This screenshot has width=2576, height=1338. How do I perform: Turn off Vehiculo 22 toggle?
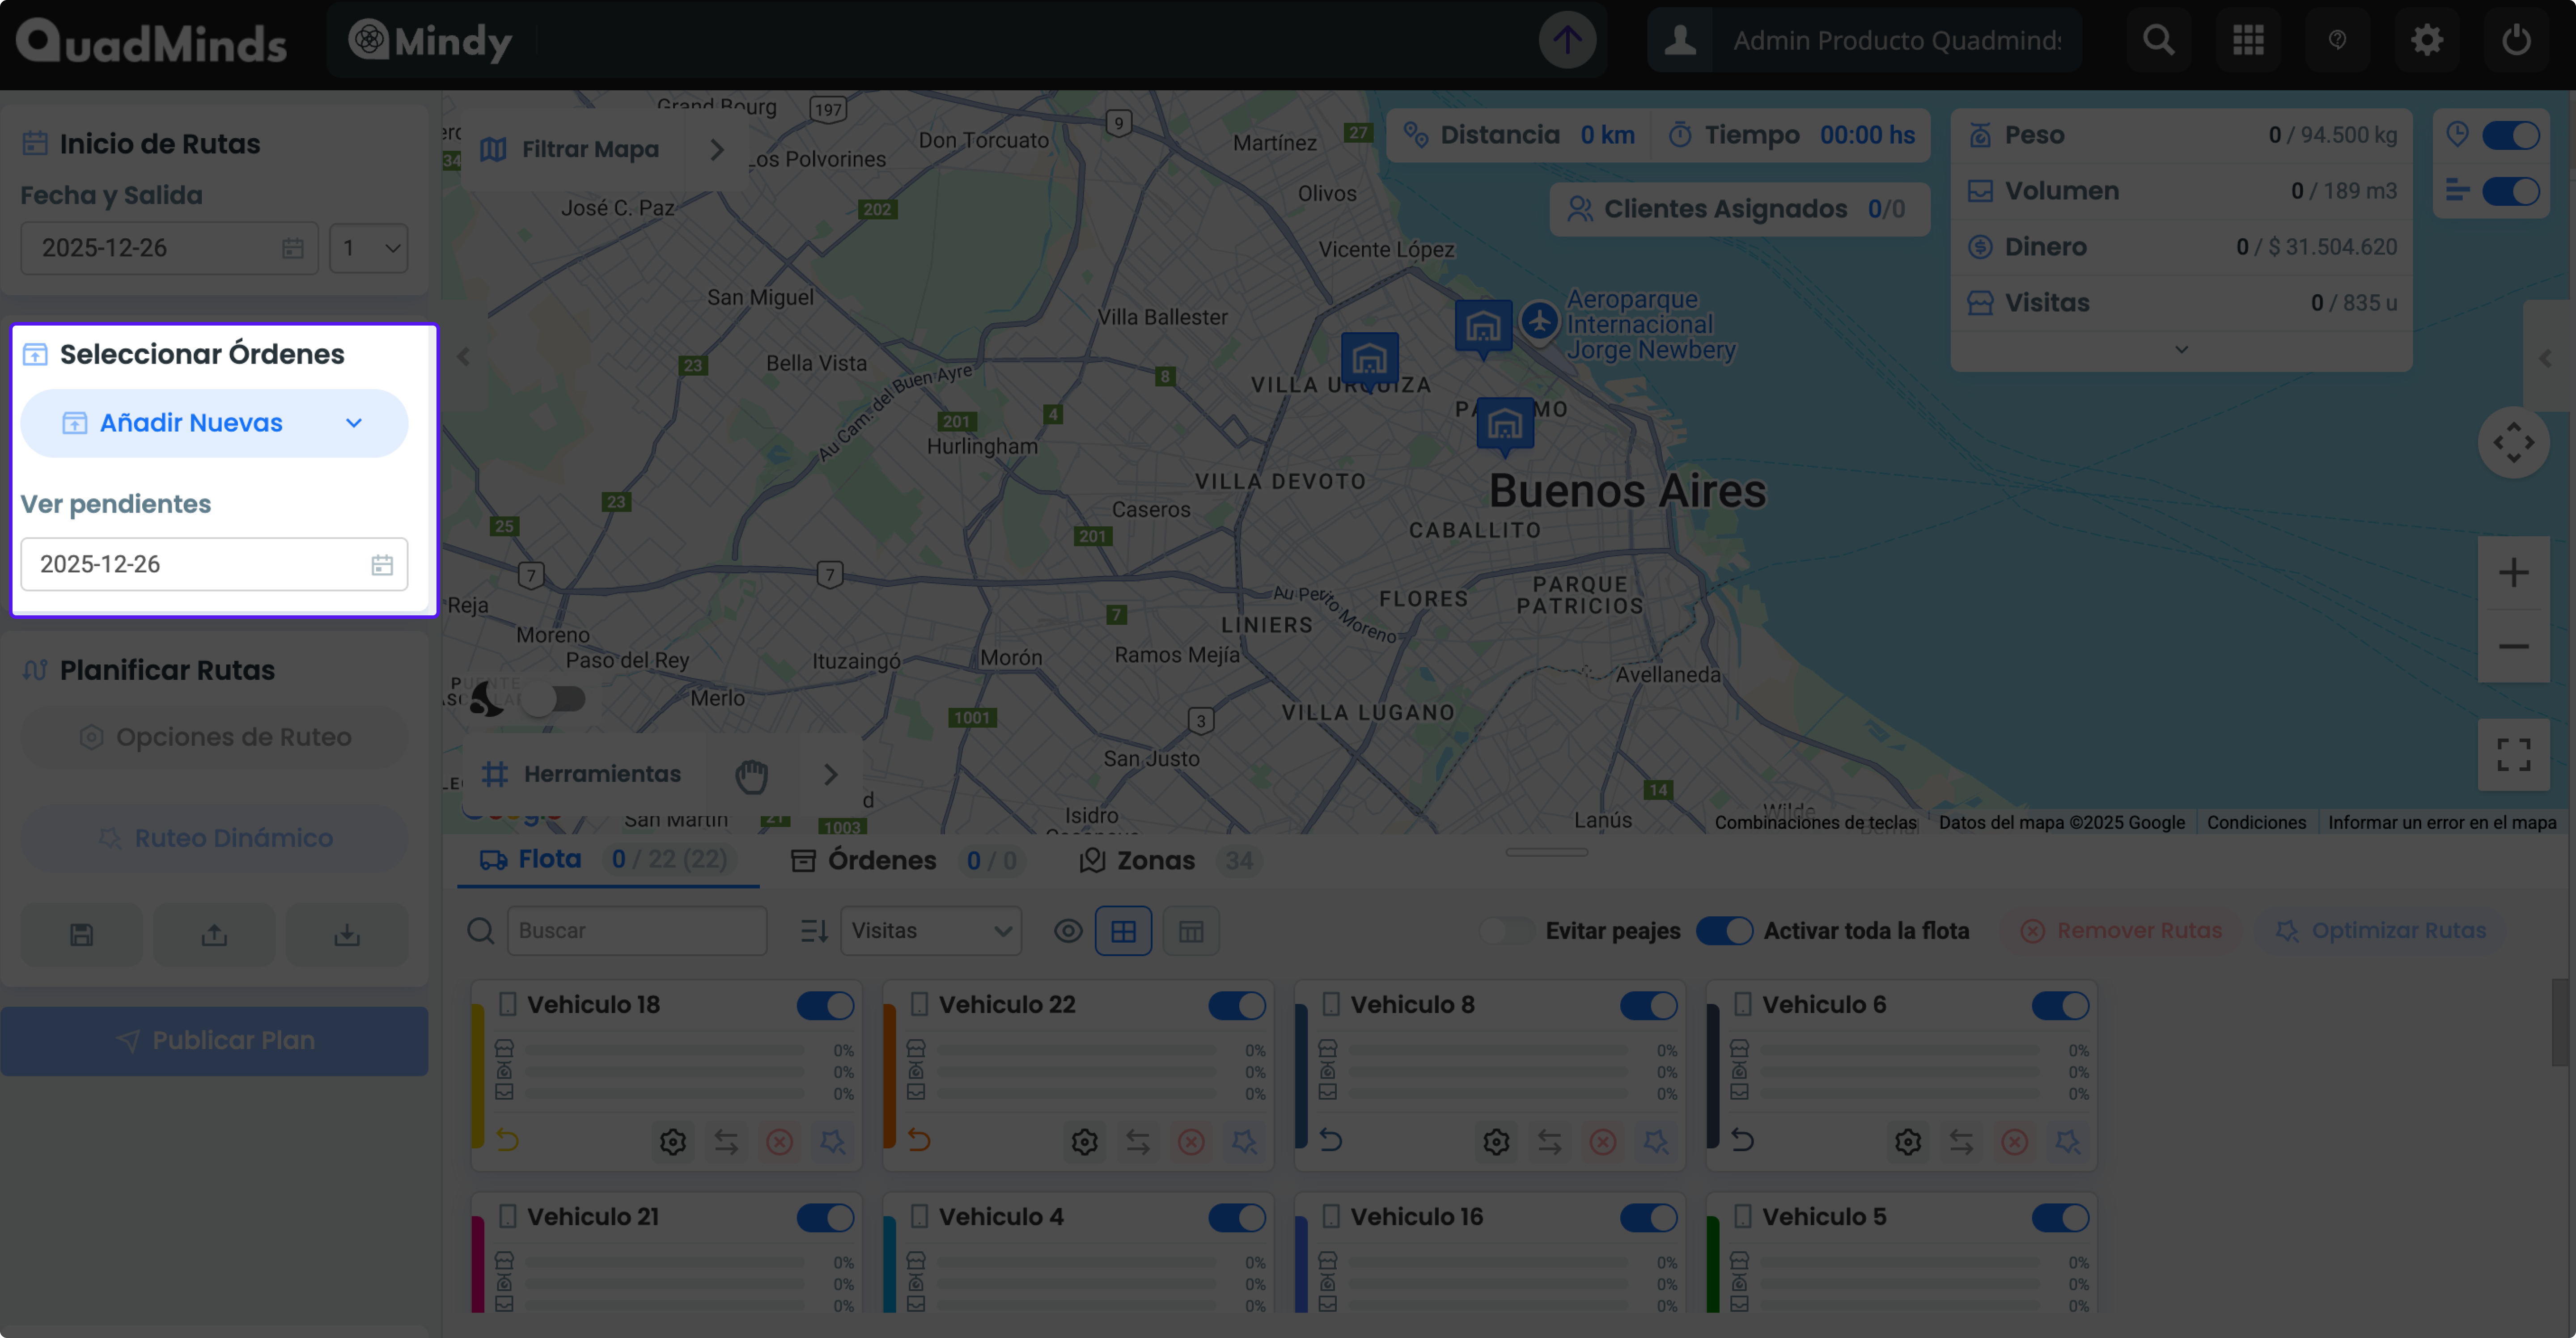1237,1005
